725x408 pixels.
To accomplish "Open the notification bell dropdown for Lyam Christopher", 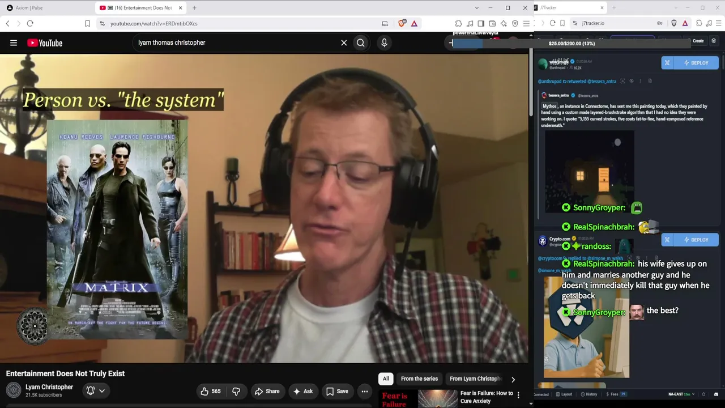I will 96,390.
